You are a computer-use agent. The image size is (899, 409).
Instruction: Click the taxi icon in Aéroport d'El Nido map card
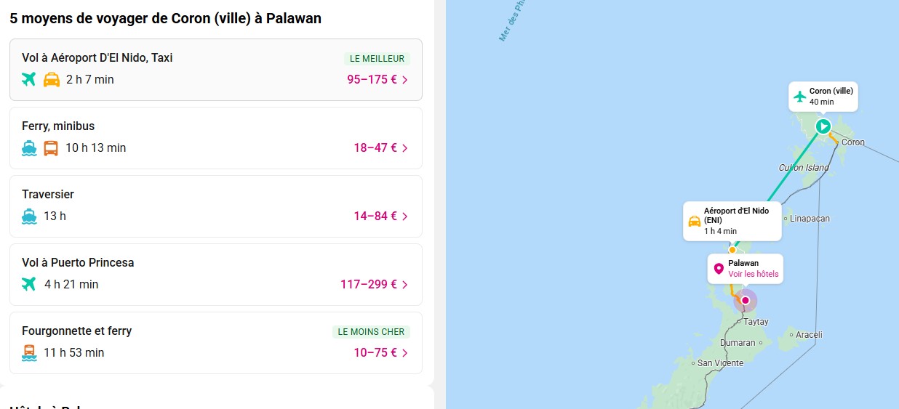click(x=695, y=221)
